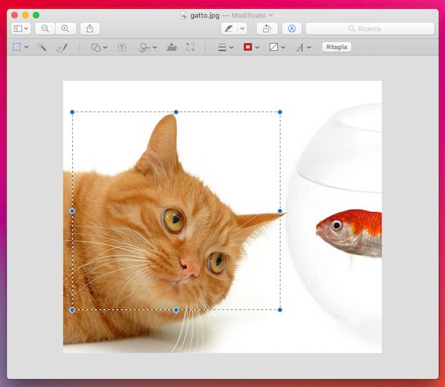Expand the highlight pen options chevron

[x=242, y=28]
